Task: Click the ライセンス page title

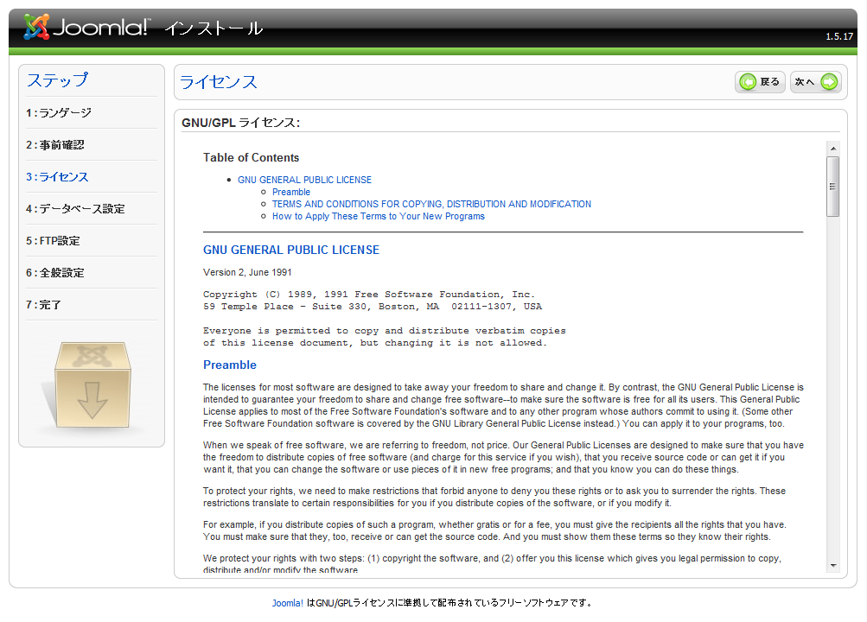Action: click(219, 82)
